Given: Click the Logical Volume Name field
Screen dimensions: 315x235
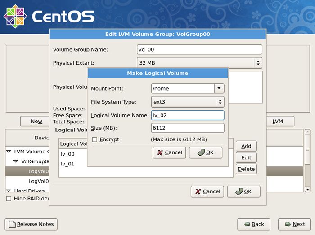Looking at the screenshot, I should point(188,115).
